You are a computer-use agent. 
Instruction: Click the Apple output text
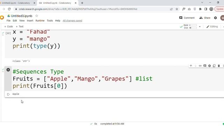coord(16,94)
